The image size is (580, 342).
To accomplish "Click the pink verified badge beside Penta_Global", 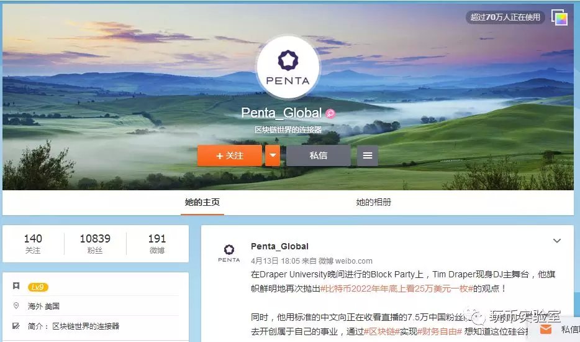I will click(330, 114).
